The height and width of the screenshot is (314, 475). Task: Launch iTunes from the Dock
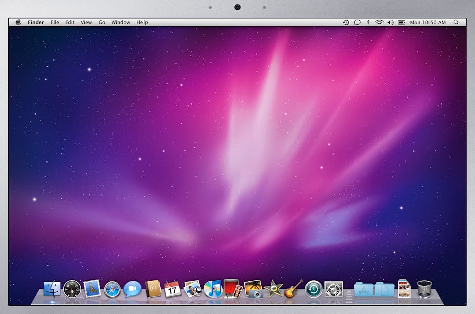click(213, 289)
